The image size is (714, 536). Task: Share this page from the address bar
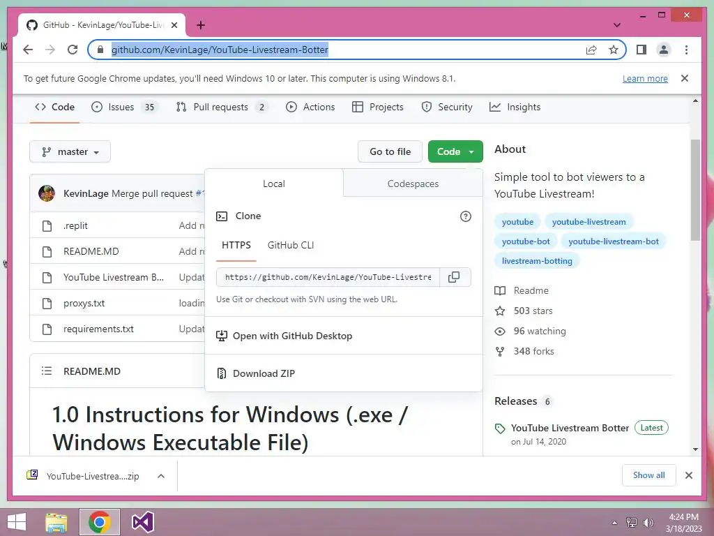pos(591,50)
